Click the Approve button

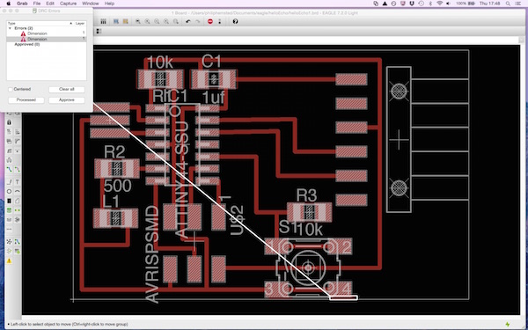tap(67, 100)
